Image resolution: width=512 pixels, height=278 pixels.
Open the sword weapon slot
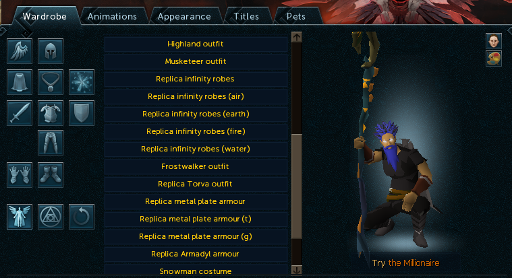click(20, 113)
